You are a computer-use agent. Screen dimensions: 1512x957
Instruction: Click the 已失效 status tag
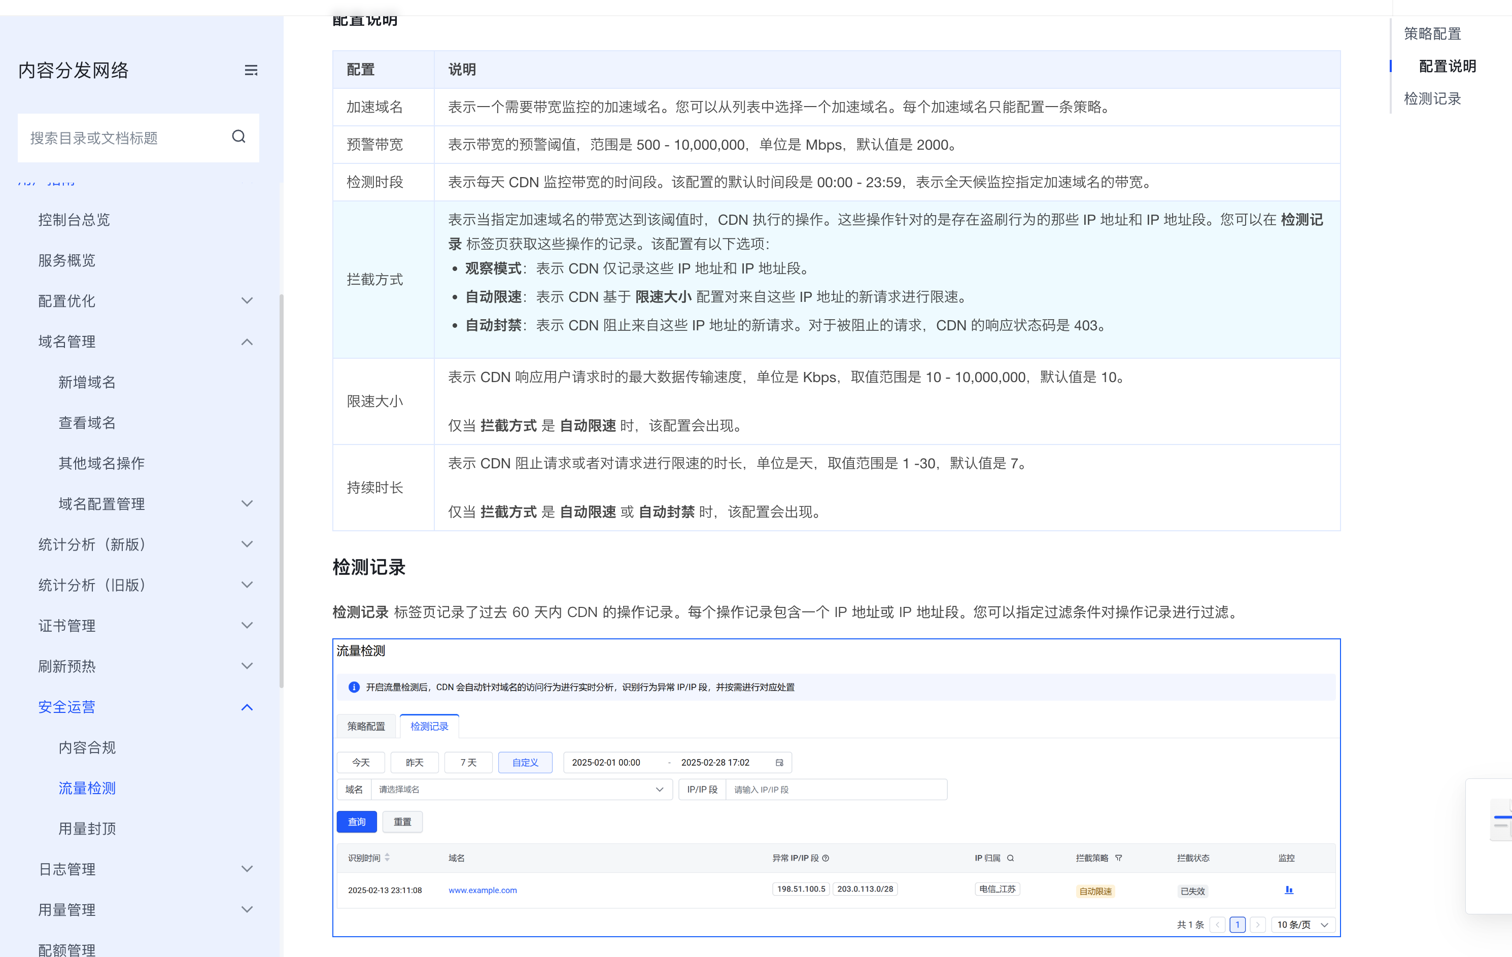[x=1193, y=891]
